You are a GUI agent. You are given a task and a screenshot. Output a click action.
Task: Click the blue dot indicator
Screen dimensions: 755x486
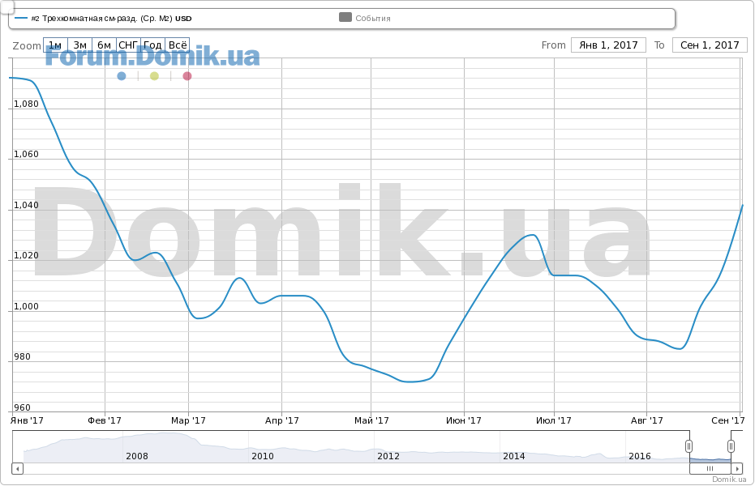tap(122, 76)
